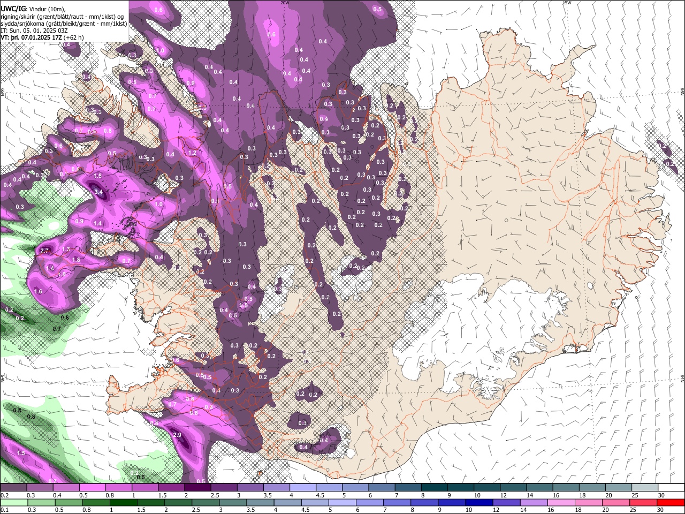This screenshot has height=514, width=685.
Task: Click the upper legend swatch between 0.2 and 0.3
Action: [x=14, y=488]
